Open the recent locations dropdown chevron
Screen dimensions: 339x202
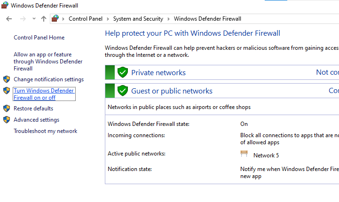(x=34, y=19)
